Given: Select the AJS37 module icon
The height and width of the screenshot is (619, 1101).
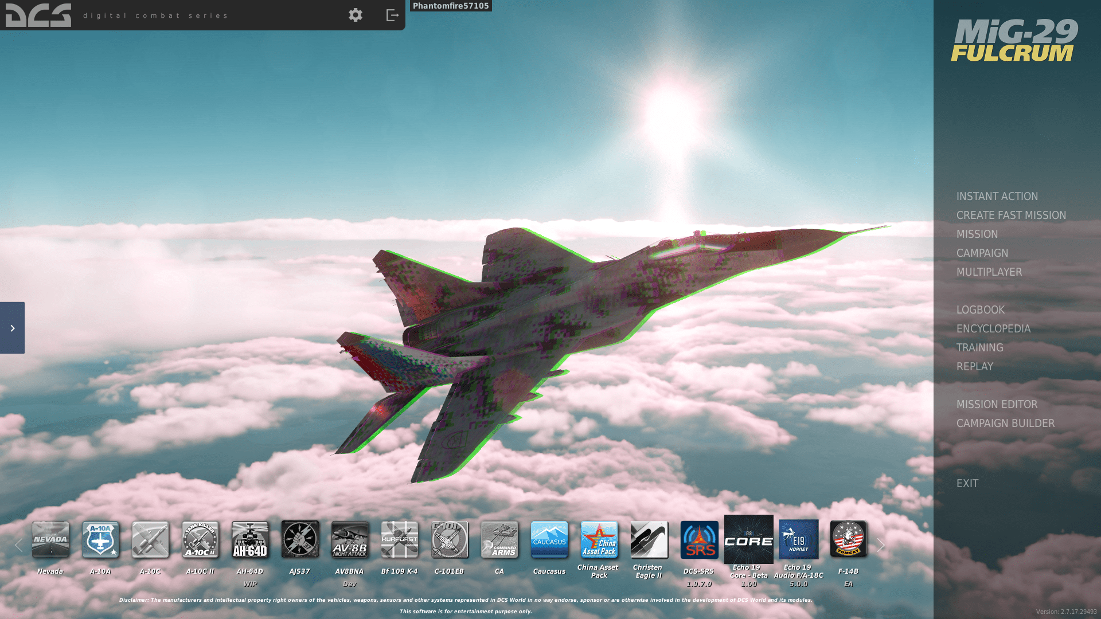Looking at the screenshot, I should [x=300, y=539].
